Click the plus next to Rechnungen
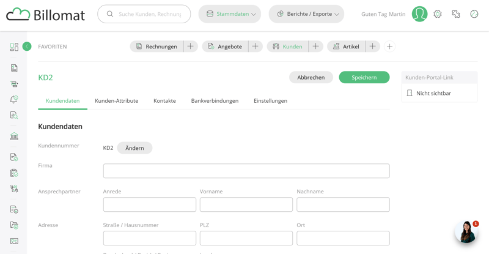 [190, 47]
